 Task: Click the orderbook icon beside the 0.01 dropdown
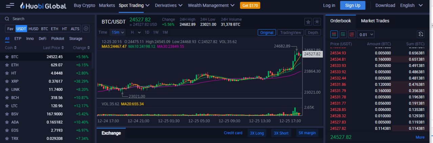(x=420, y=34)
